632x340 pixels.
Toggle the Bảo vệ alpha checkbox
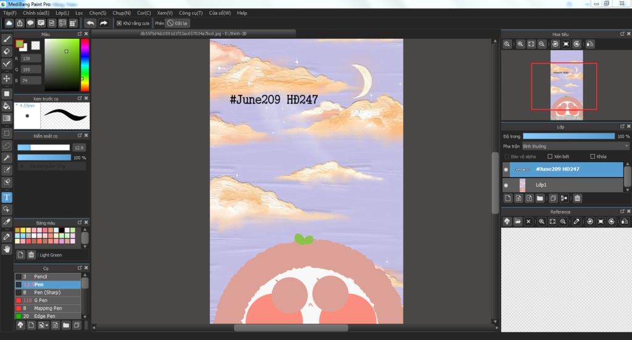point(507,156)
